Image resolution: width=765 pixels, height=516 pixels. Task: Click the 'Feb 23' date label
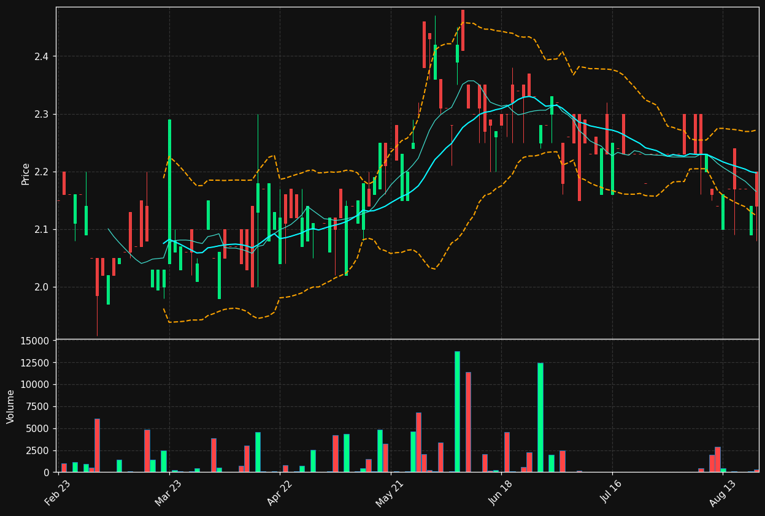coord(57,493)
